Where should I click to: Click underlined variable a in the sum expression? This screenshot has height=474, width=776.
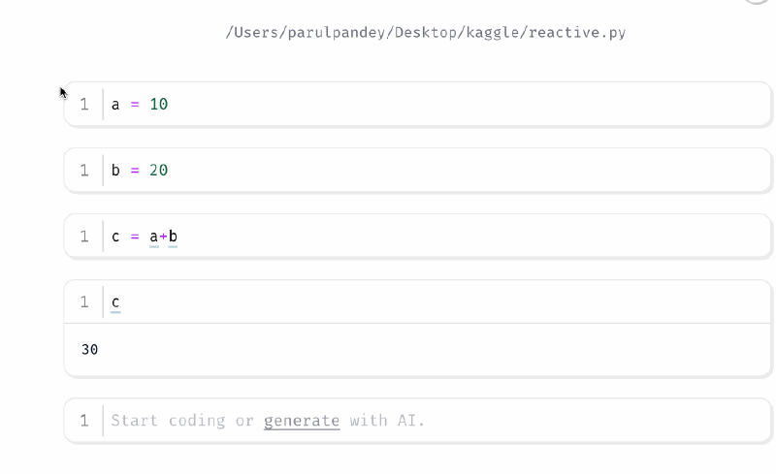153,237
